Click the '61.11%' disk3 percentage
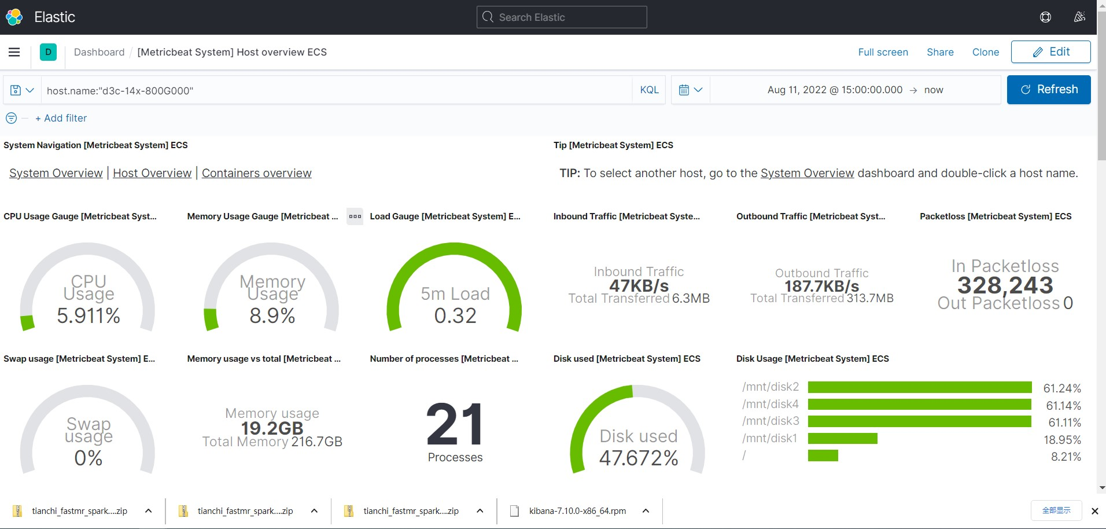 (x=1064, y=423)
